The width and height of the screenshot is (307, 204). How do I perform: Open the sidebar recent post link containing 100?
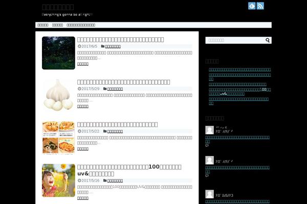point(239,92)
